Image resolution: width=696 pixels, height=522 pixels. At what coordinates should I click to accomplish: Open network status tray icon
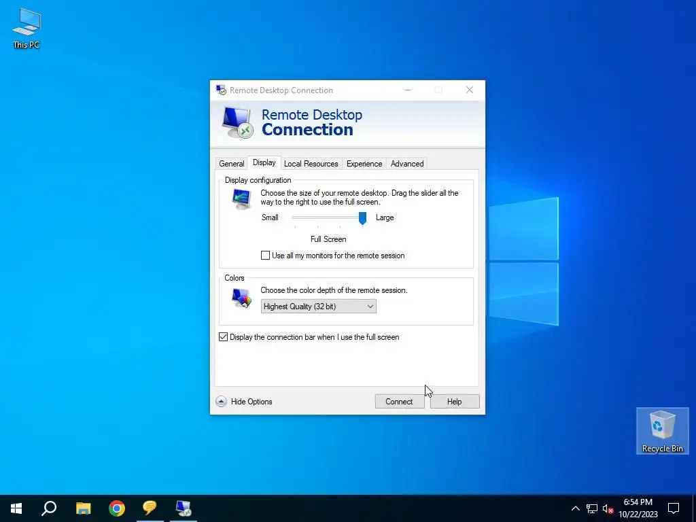coord(592,508)
